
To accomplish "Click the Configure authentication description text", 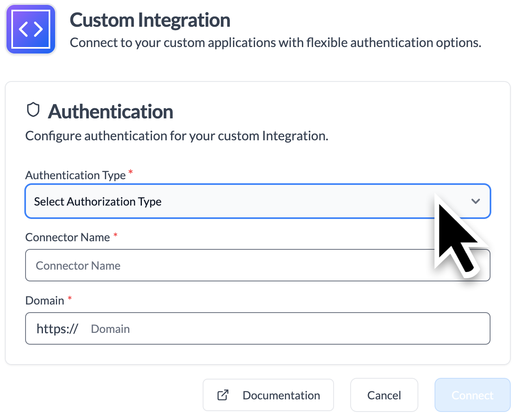I will [x=177, y=136].
